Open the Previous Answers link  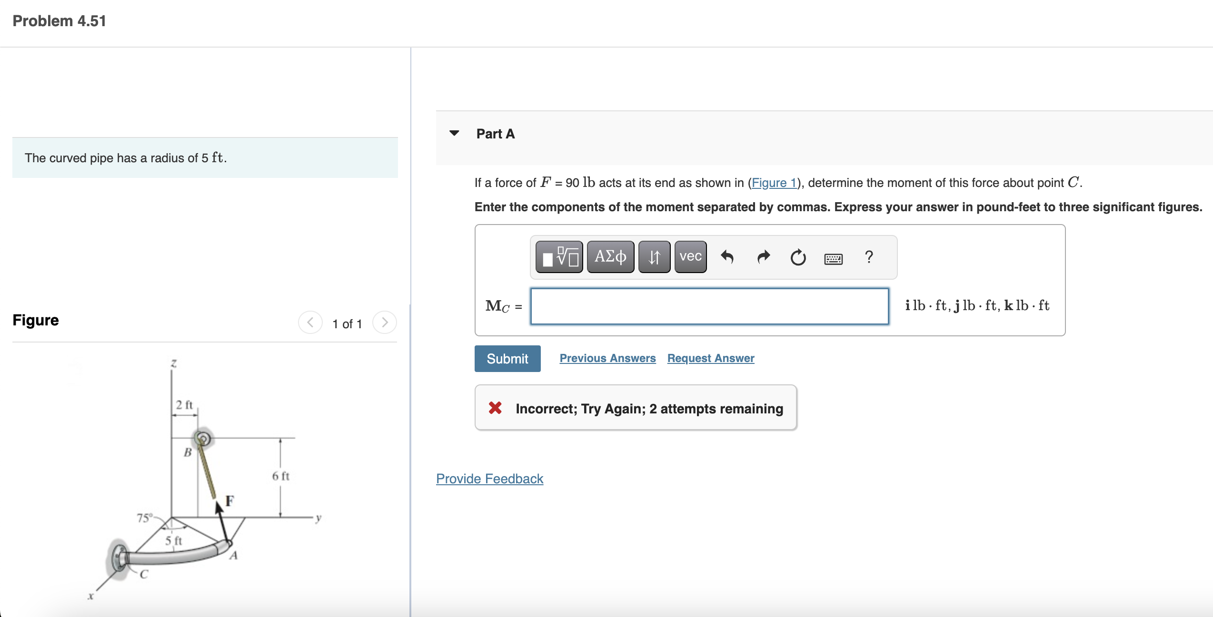(607, 358)
